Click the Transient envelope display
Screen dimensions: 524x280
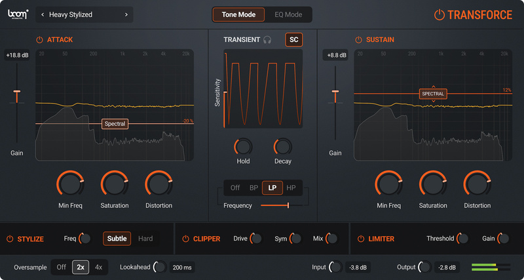263,89
